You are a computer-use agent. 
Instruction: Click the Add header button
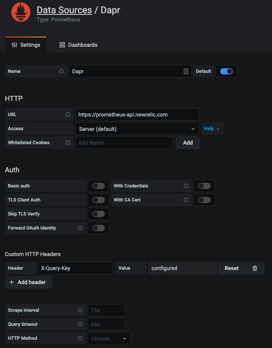click(x=28, y=282)
